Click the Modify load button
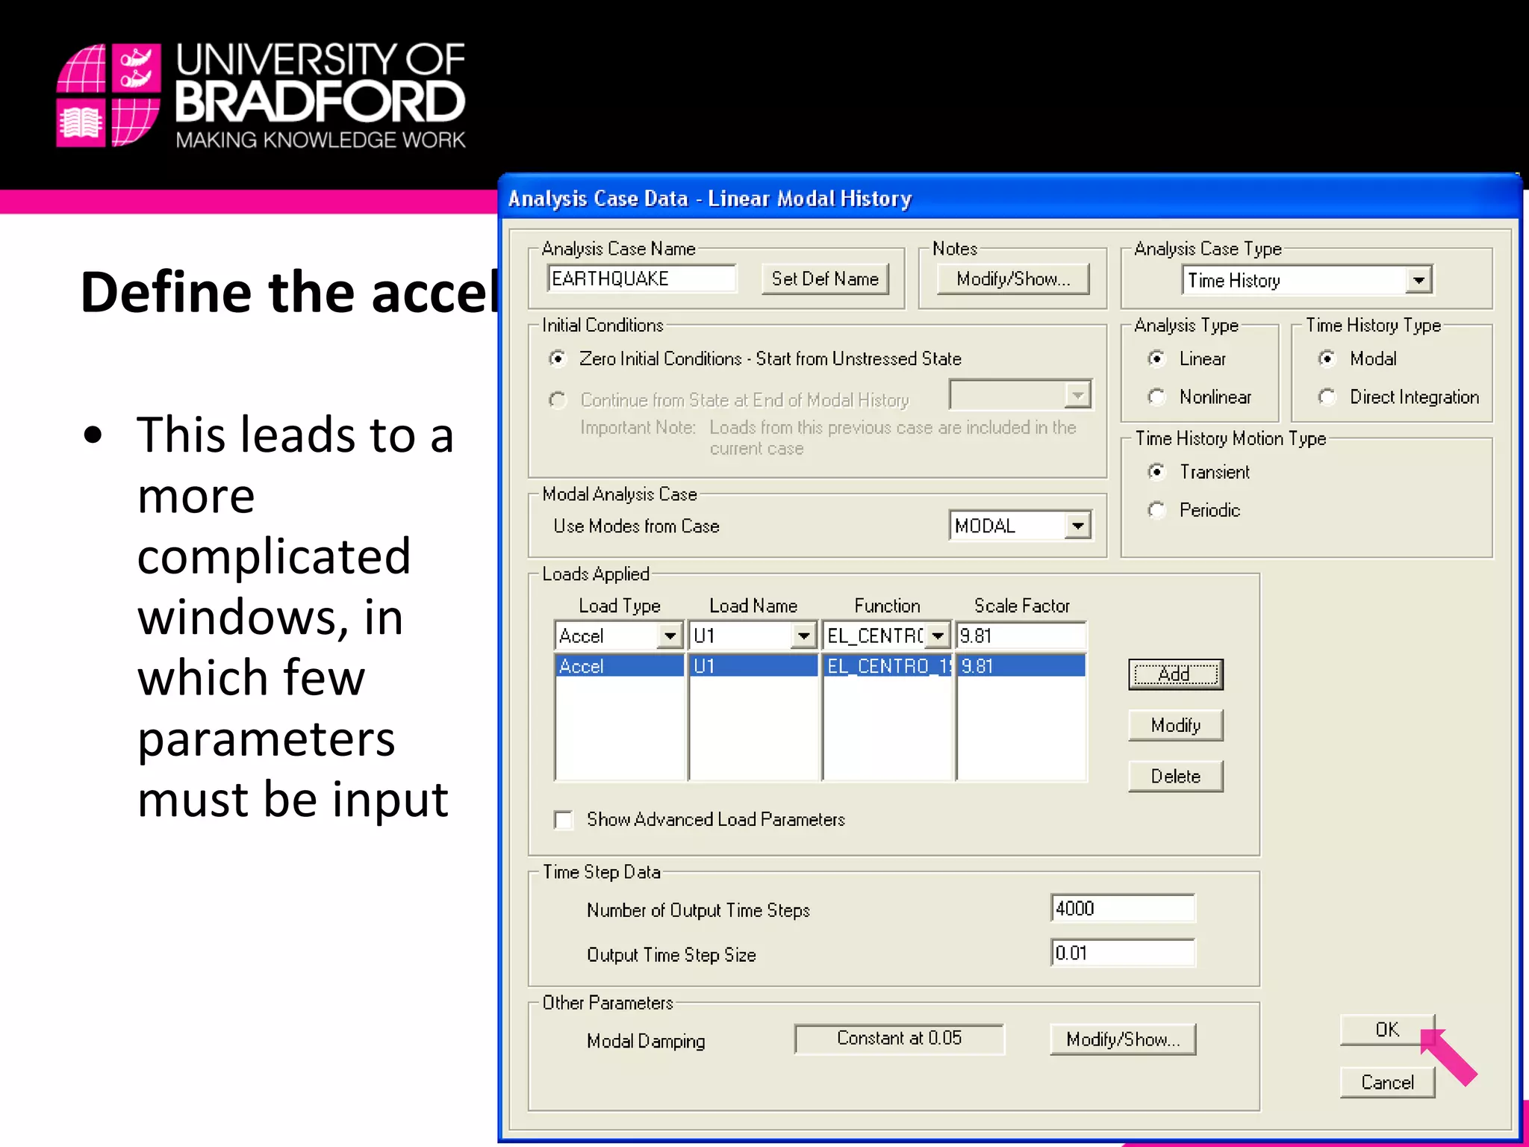The height and width of the screenshot is (1147, 1529). click(x=1175, y=725)
